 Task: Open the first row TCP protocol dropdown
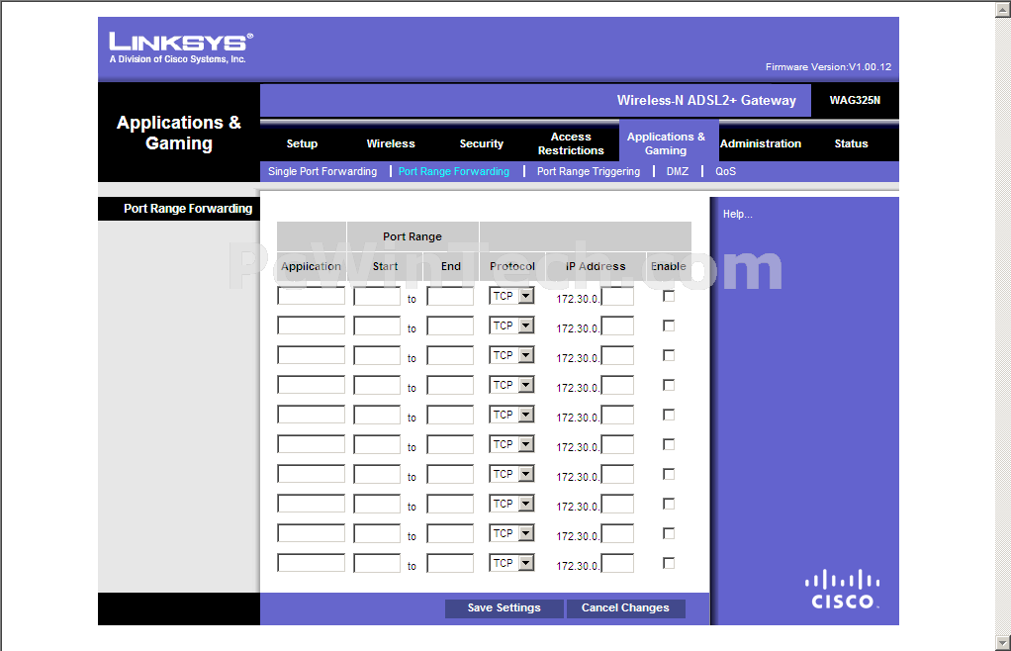click(512, 296)
